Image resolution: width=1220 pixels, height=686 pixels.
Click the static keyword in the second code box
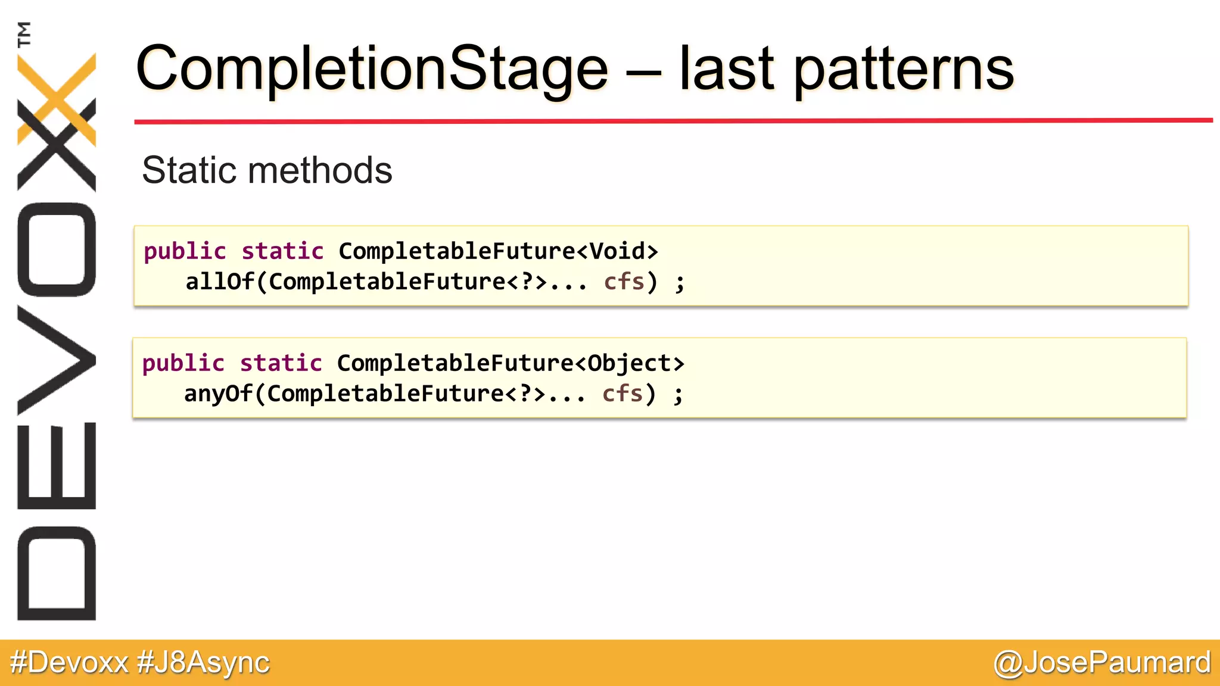pyautogui.click(x=281, y=363)
